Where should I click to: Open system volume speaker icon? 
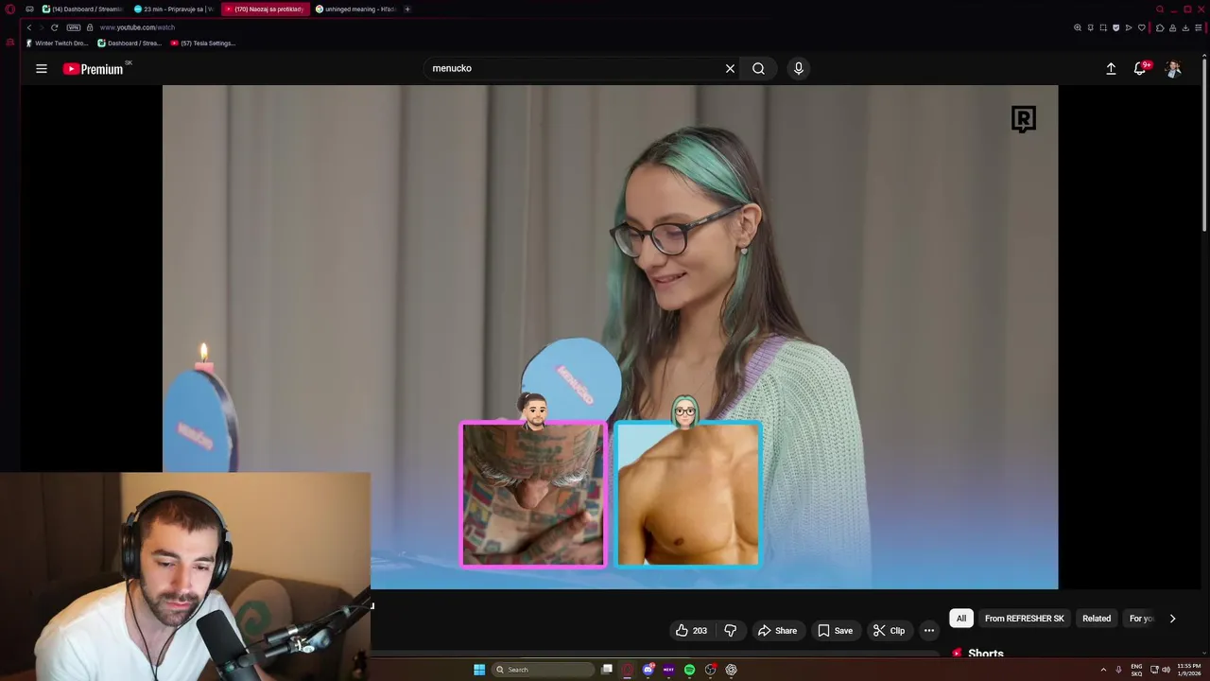(1166, 670)
